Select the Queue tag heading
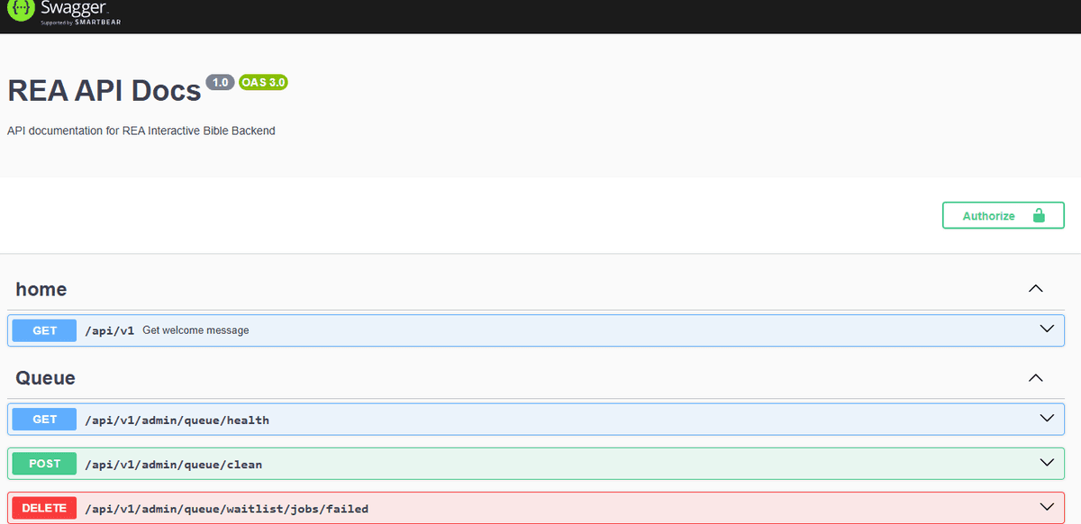The height and width of the screenshot is (524, 1081). [45, 378]
